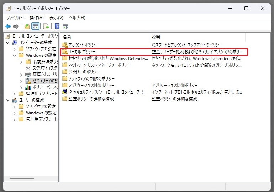This screenshot has width=274, height=192.
Task: Click the Back arrow toolbar icon
Action: 8,26
